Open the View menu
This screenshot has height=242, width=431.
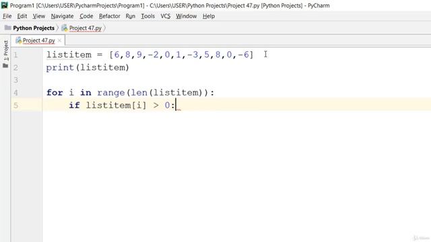[x=39, y=16]
